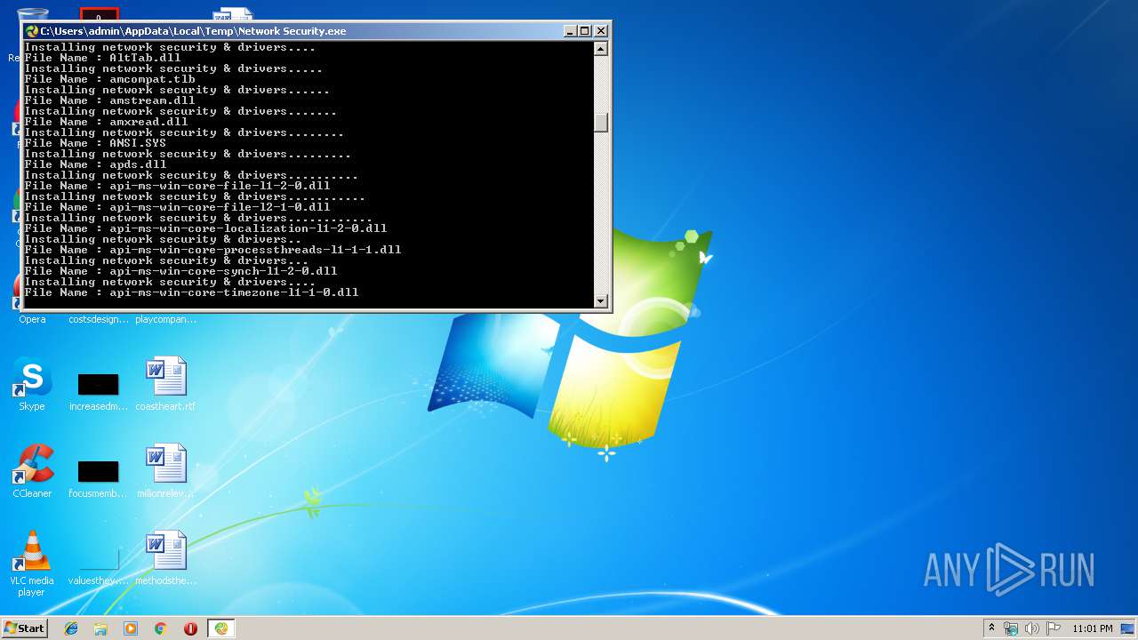The width and height of the screenshot is (1138, 640).
Task: Open console window system menu icon
Action: 32,31
